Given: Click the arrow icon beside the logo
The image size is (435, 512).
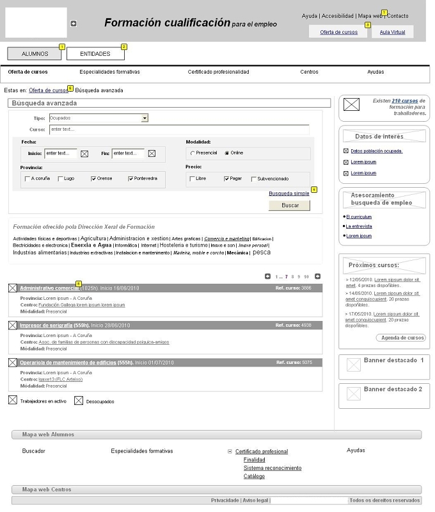Looking at the screenshot, I should pos(74,24).
